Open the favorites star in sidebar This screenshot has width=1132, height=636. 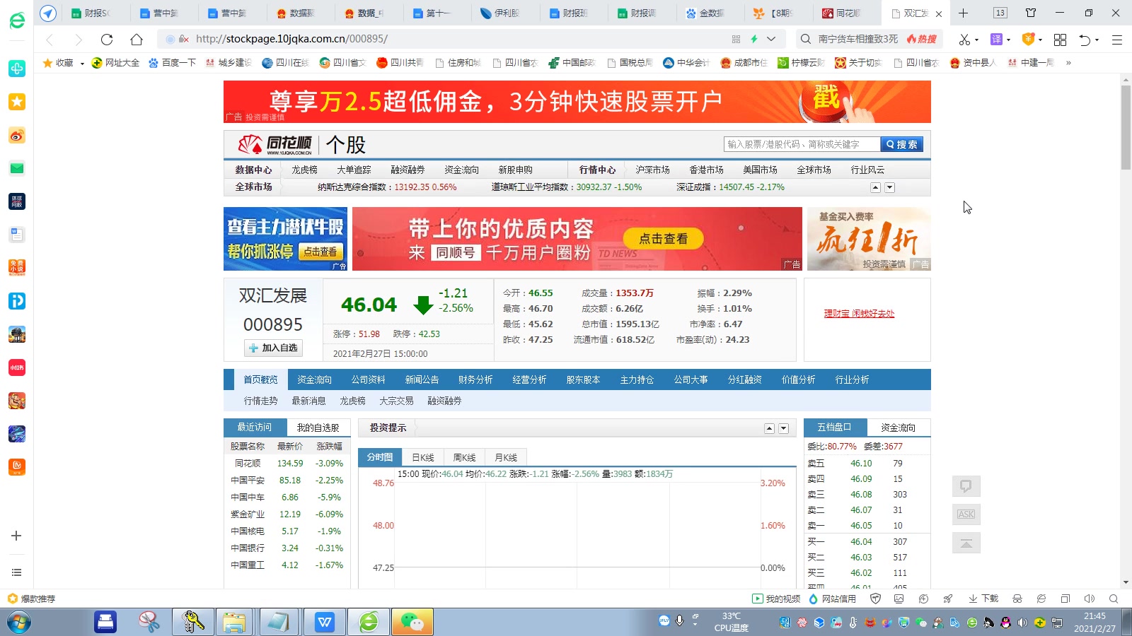(17, 102)
